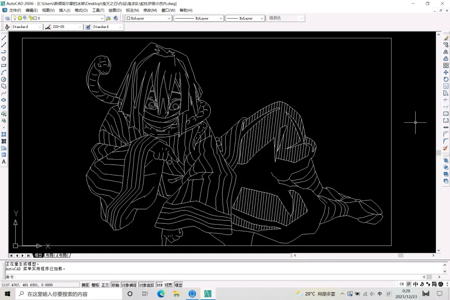Toggle 栅格 grid display in status bar
Screen dimensions: 450x300
click(95, 285)
